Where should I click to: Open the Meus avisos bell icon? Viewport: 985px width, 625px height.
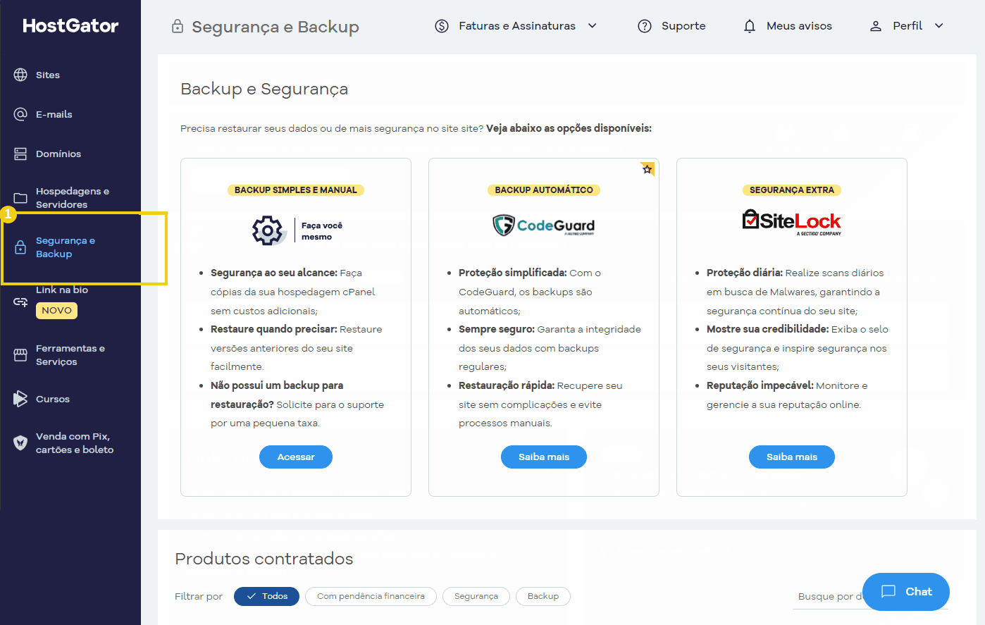click(x=750, y=26)
